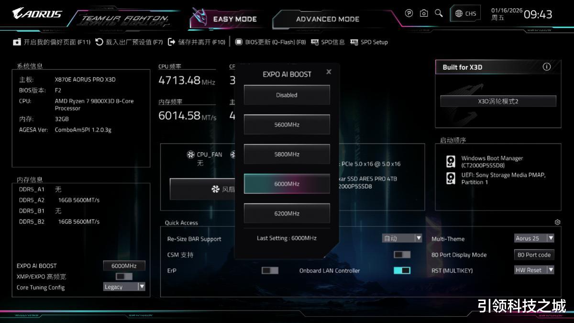Click AMD Ryzen 7 9800X3D CPU text

(x=94, y=104)
